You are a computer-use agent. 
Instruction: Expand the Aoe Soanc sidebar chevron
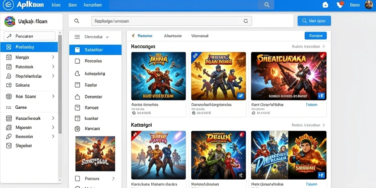53,96
